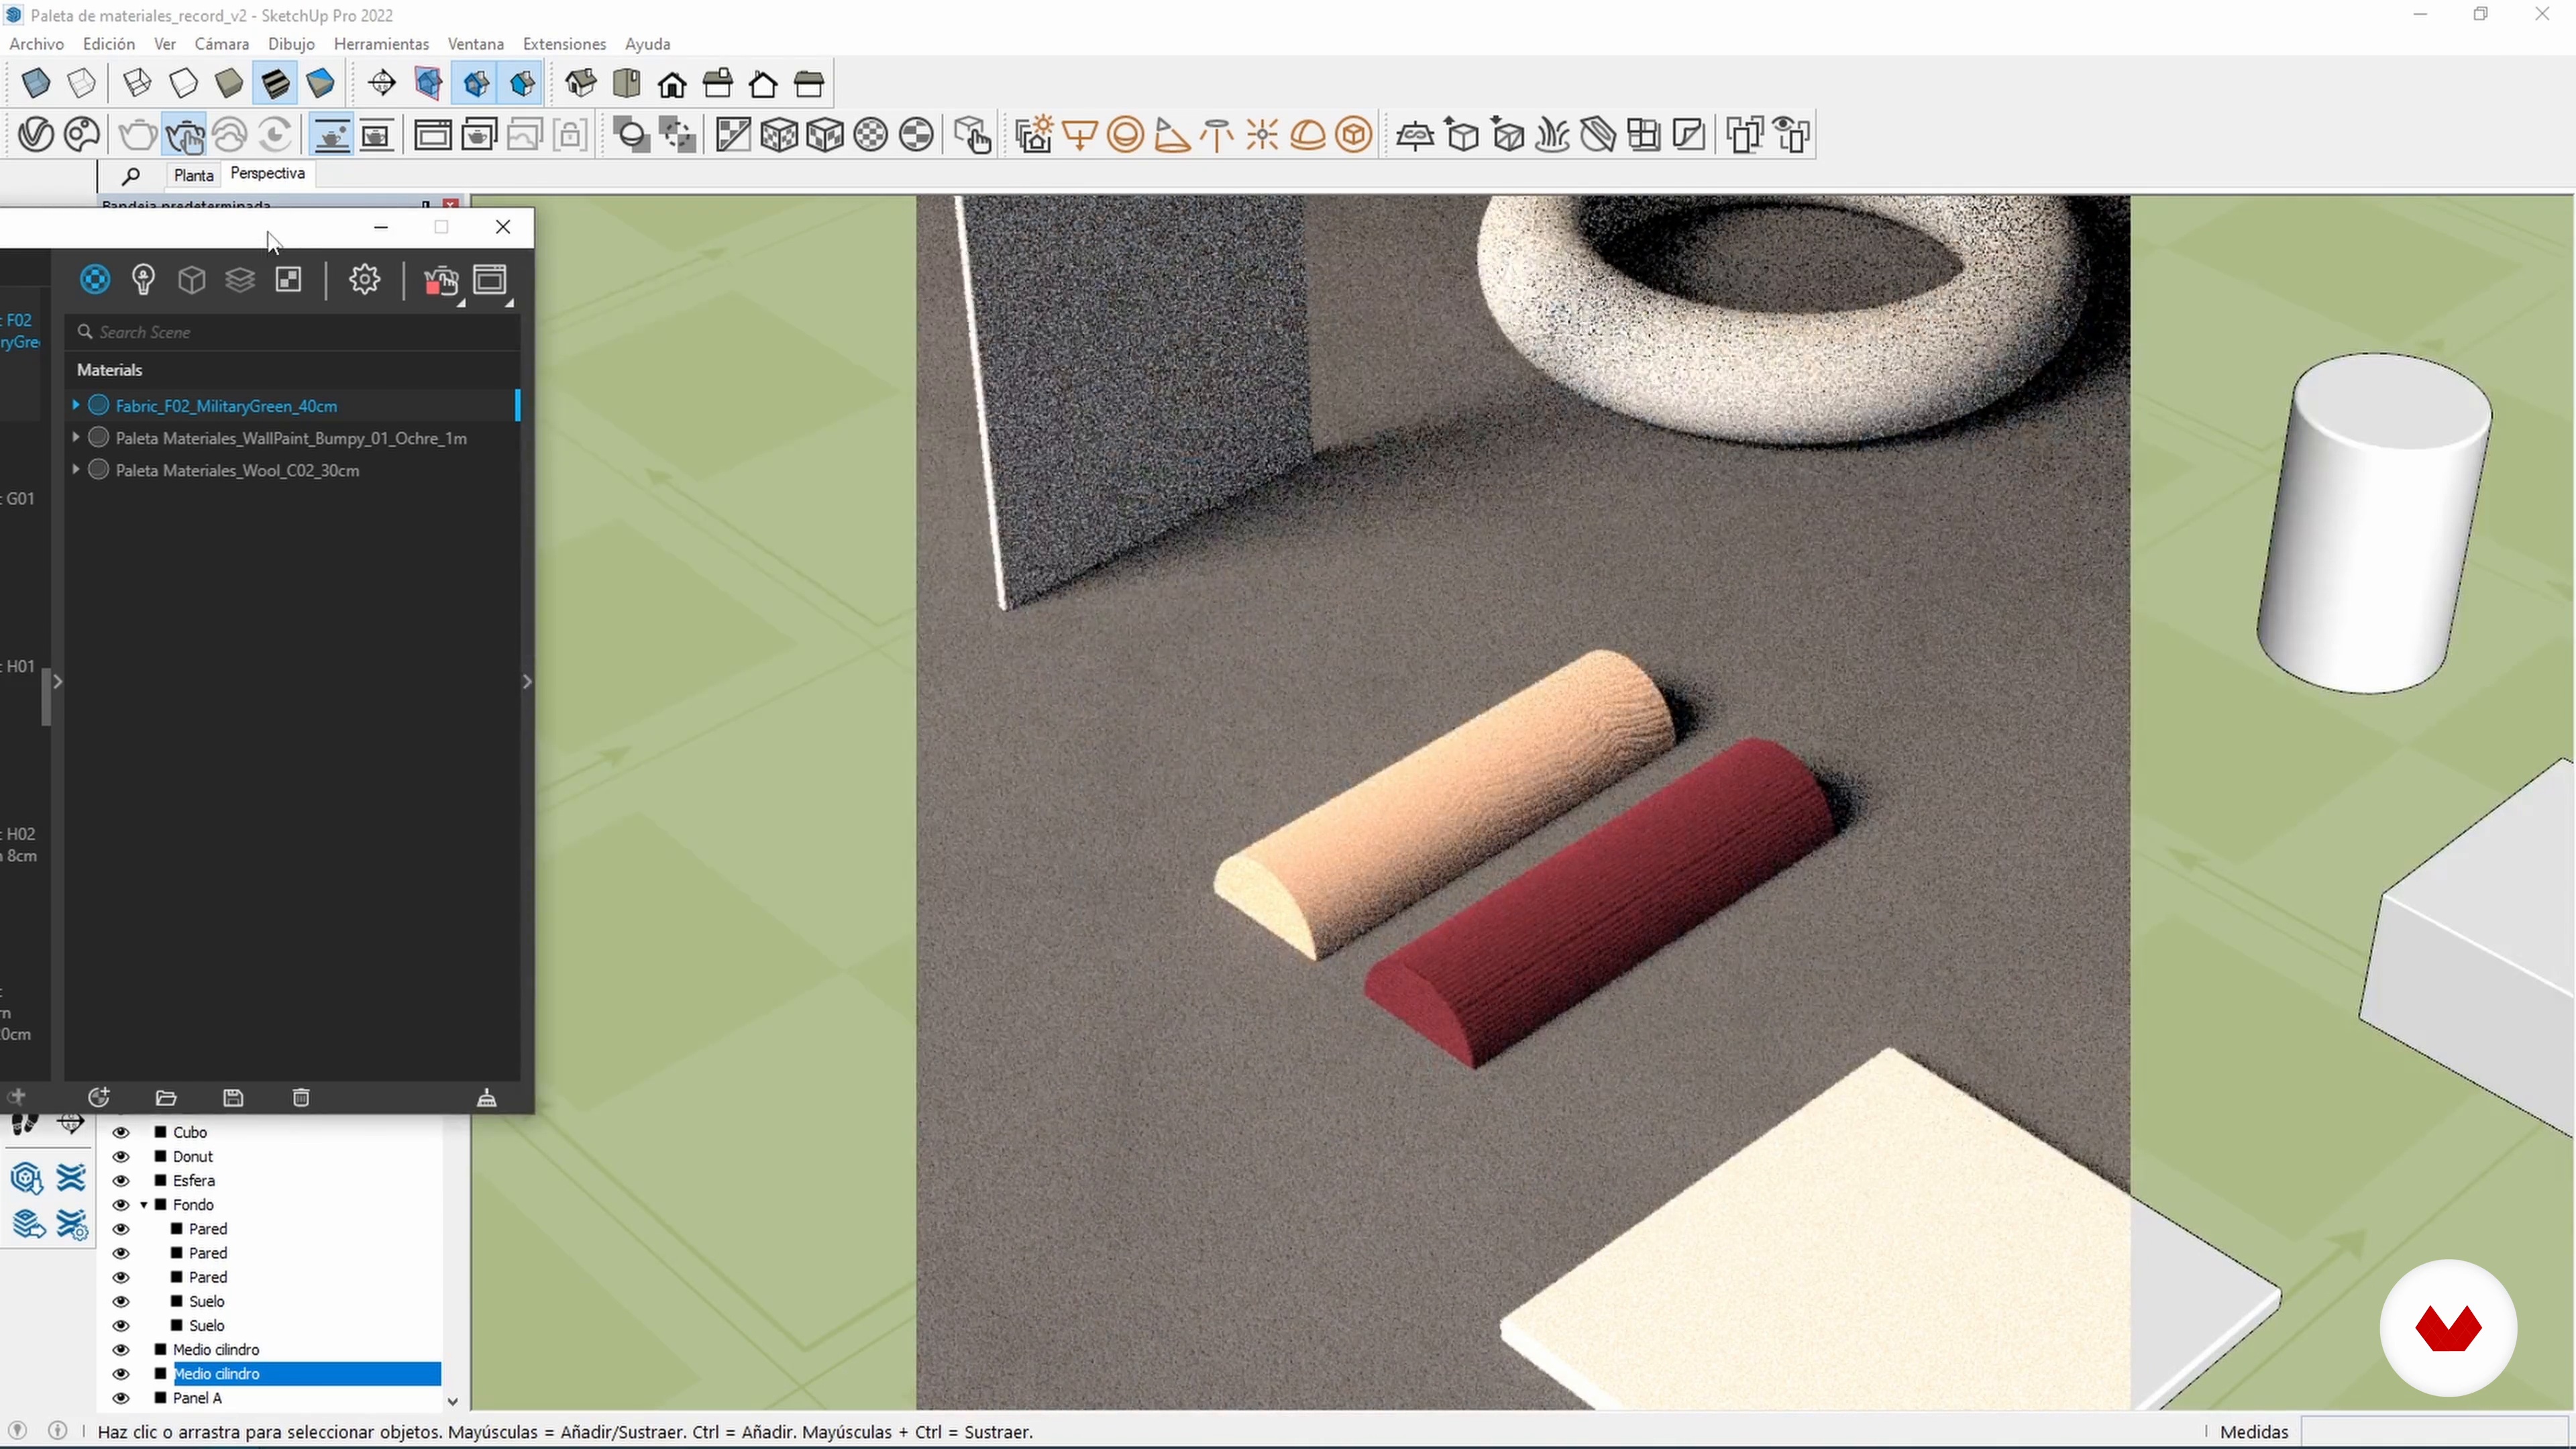Add V-Ray Fur to selection
The width and height of the screenshot is (2576, 1449).
(1553, 134)
